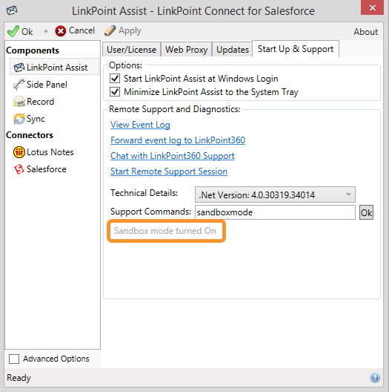The width and height of the screenshot is (389, 392).
Task: Open the View Event Log link
Action: pos(140,125)
